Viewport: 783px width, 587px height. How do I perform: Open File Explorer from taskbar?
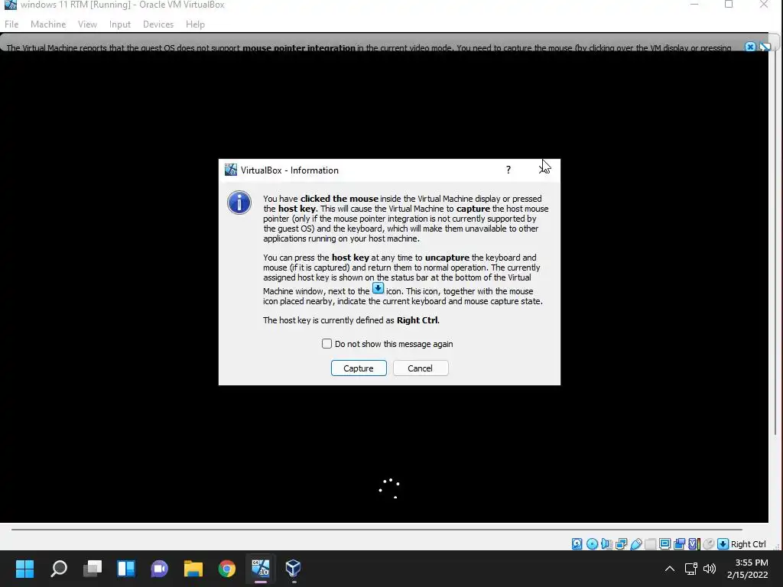(193, 568)
